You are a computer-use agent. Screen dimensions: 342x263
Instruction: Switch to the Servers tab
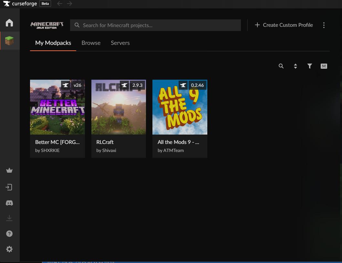point(120,43)
